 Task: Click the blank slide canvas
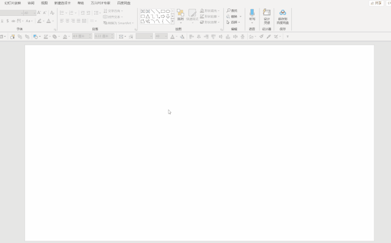coord(199,142)
